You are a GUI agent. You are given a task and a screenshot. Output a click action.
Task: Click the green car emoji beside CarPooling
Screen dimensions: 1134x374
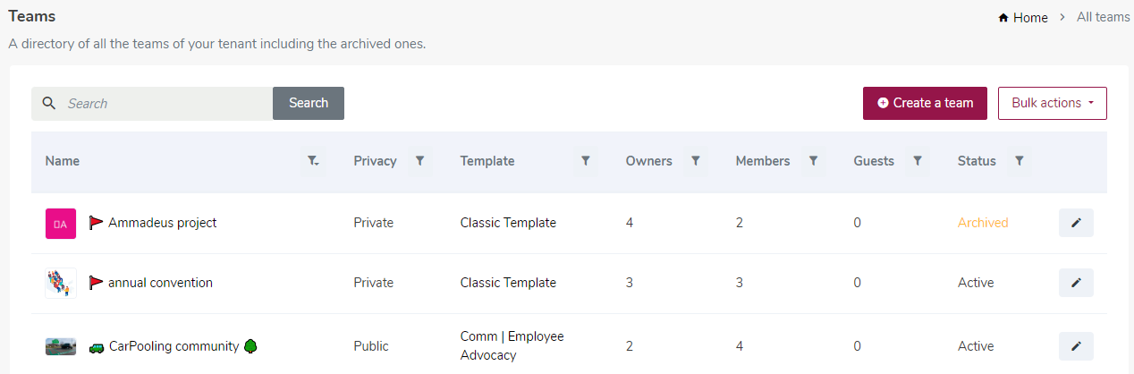(97, 347)
